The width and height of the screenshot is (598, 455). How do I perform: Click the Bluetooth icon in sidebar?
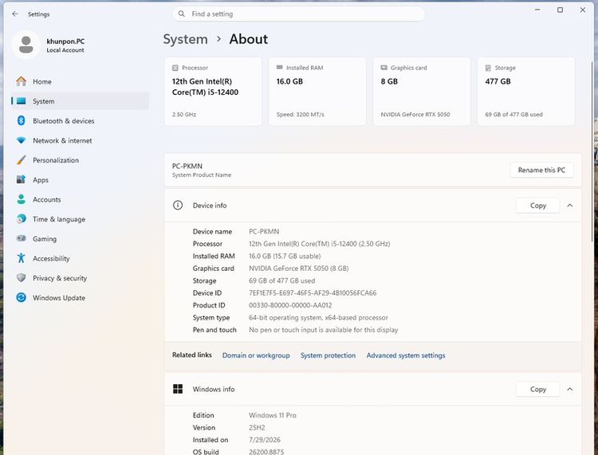(x=22, y=121)
